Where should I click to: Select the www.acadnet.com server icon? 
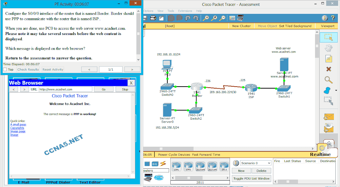coord(284,64)
